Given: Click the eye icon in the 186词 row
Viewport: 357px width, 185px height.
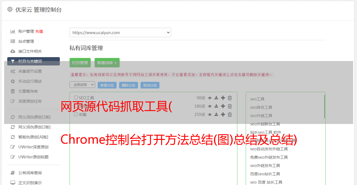Looking at the screenshot, I should coord(210,106).
